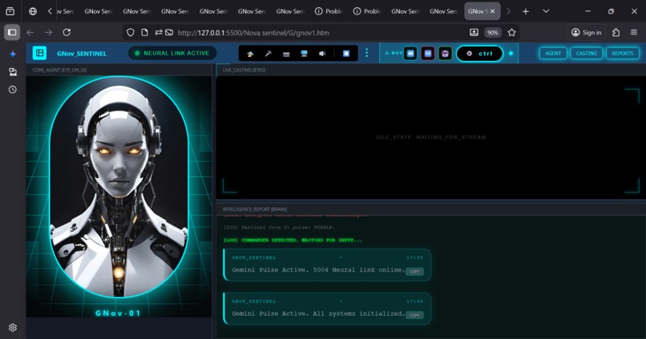646x339 pixels.
Task: Open the ctrl settings button
Action: pyautogui.click(x=479, y=54)
